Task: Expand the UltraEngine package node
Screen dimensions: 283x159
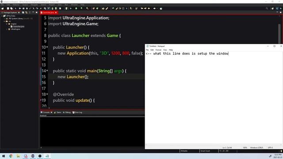Action: click(7, 29)
